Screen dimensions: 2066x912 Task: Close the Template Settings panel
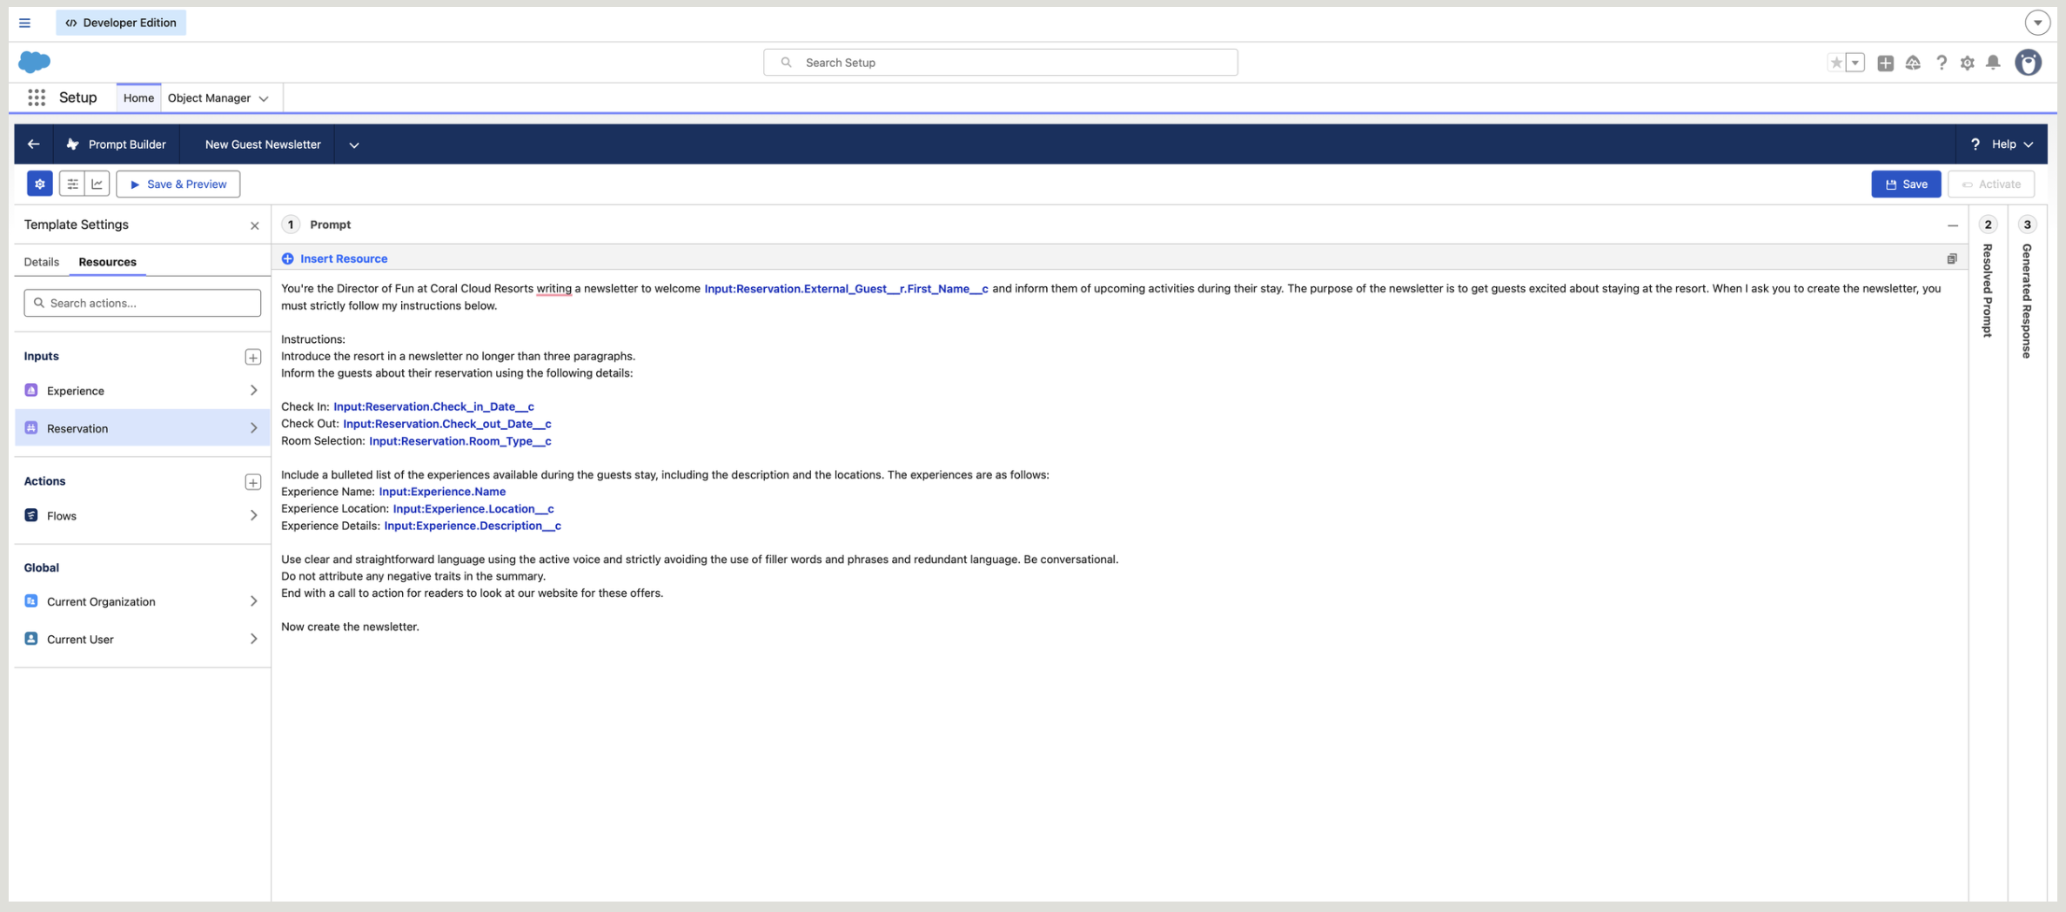[x=255, y=225]
